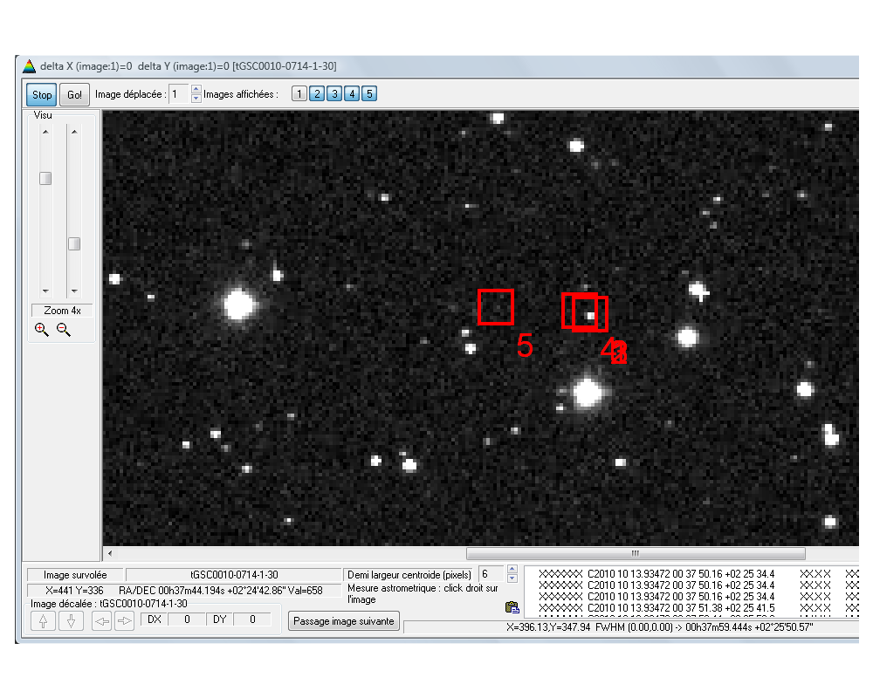Shift image up with the up arrow

(x=44, y=620)
